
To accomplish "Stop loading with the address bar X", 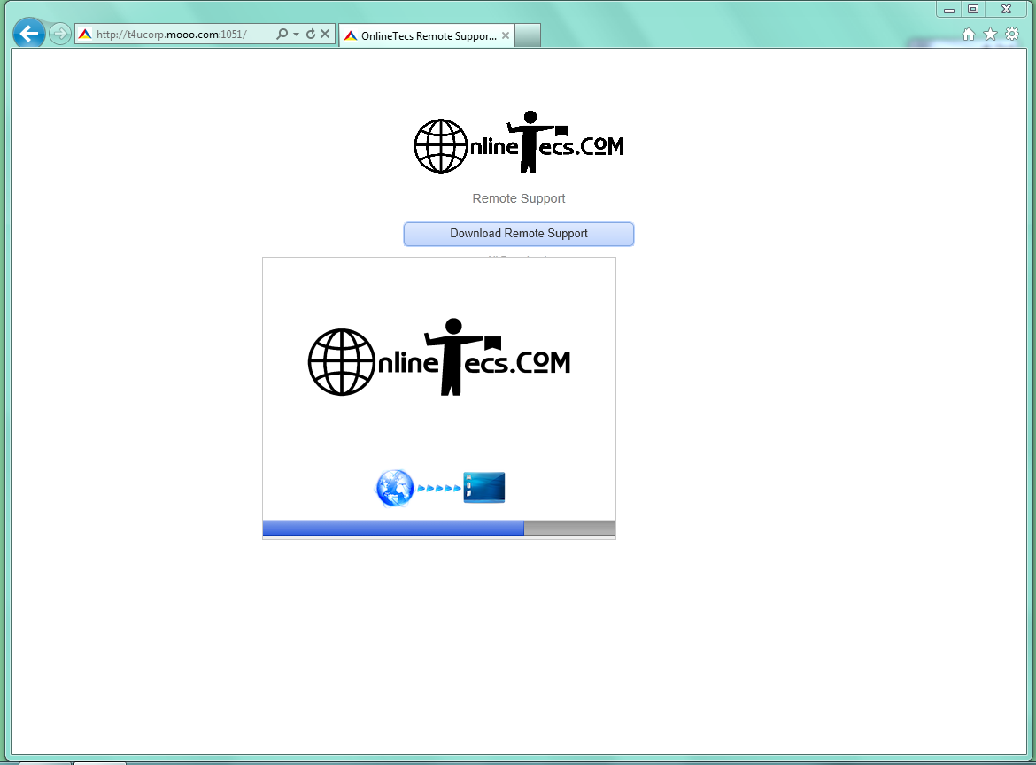I will point(325,34).
